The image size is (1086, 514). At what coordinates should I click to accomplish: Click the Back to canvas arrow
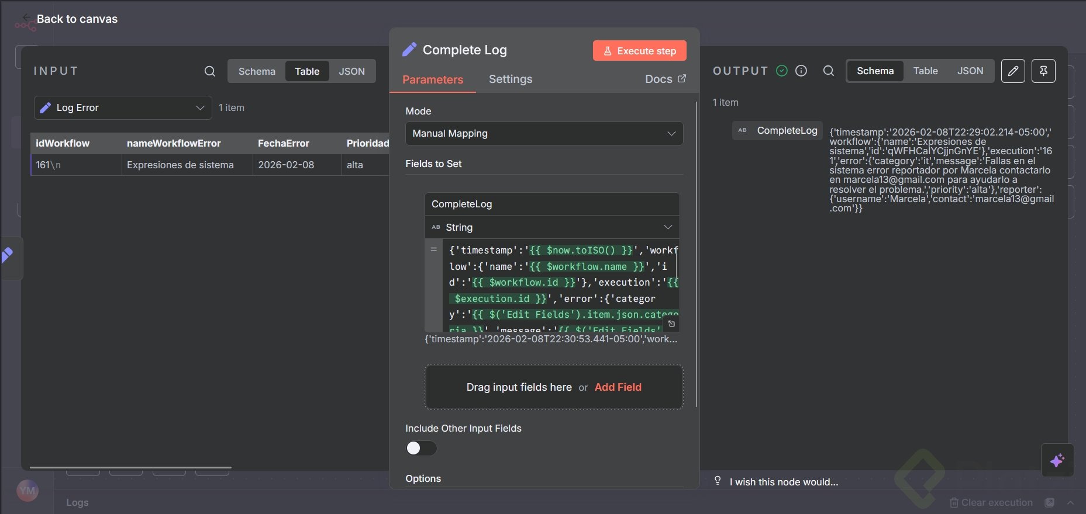pos(26,18)
